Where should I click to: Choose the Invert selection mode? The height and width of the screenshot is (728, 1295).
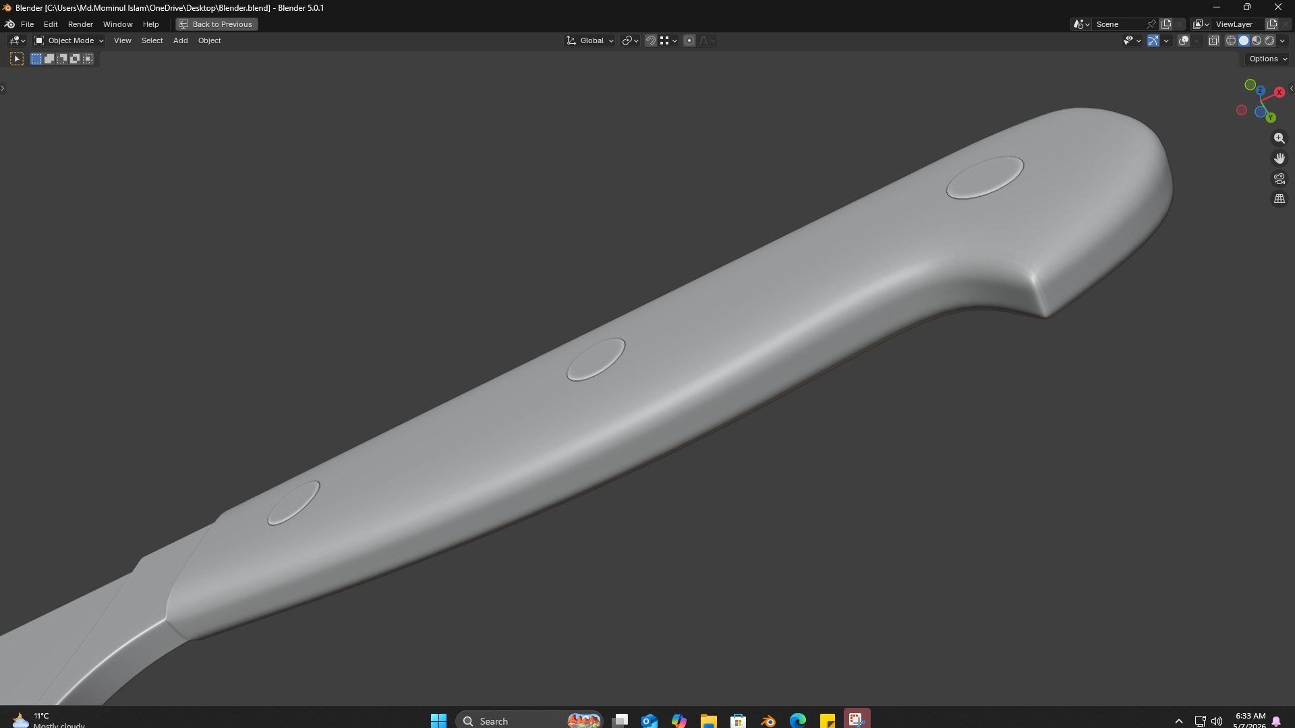pyautogui.click(x=75, y=59)
